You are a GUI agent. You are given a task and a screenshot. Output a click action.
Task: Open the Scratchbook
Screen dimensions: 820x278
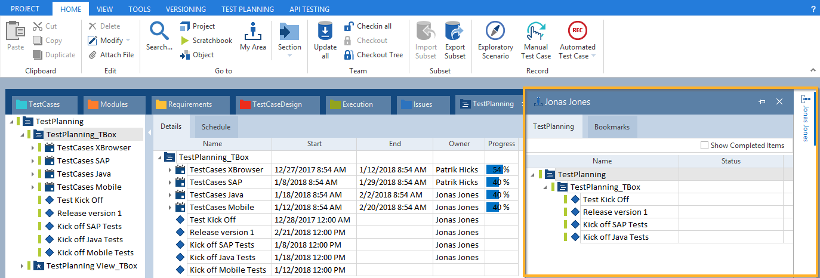click(x=206, y=41)
